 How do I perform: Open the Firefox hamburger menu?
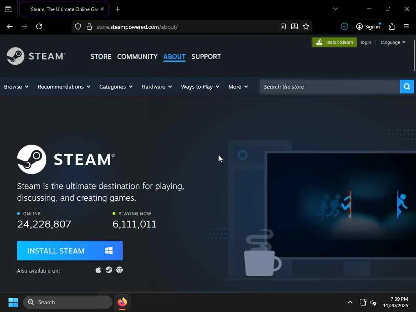pyautogui.click(x=406, y=26)
